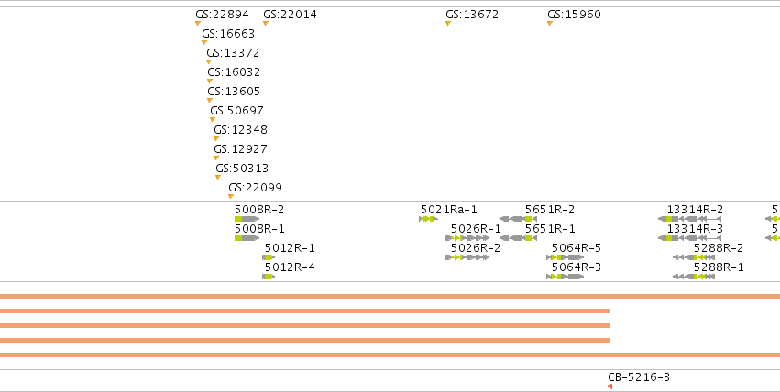
Task: Click the 5288R-2 gene model glyph
Action: [694, 257]
